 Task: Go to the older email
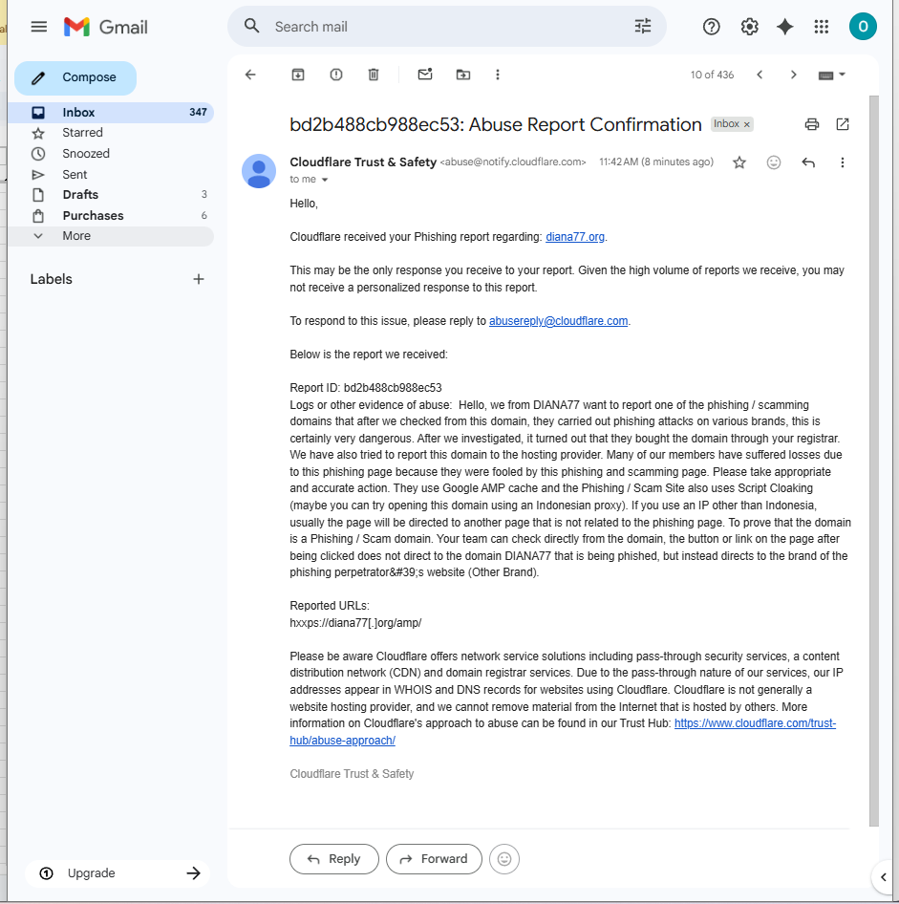794,75
